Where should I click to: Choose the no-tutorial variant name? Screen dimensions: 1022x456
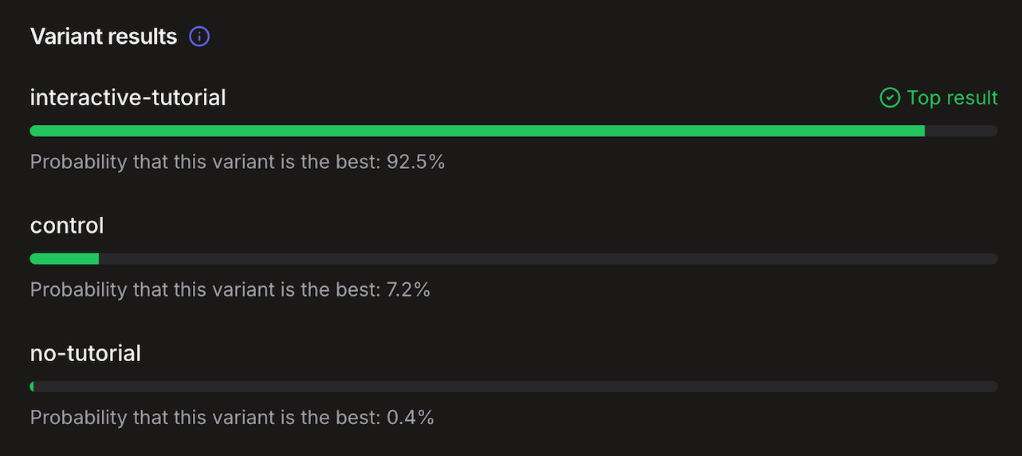point(85,353)
